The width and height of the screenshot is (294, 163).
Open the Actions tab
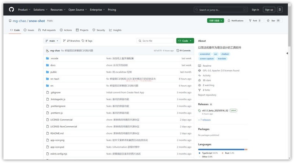point(66,30)
